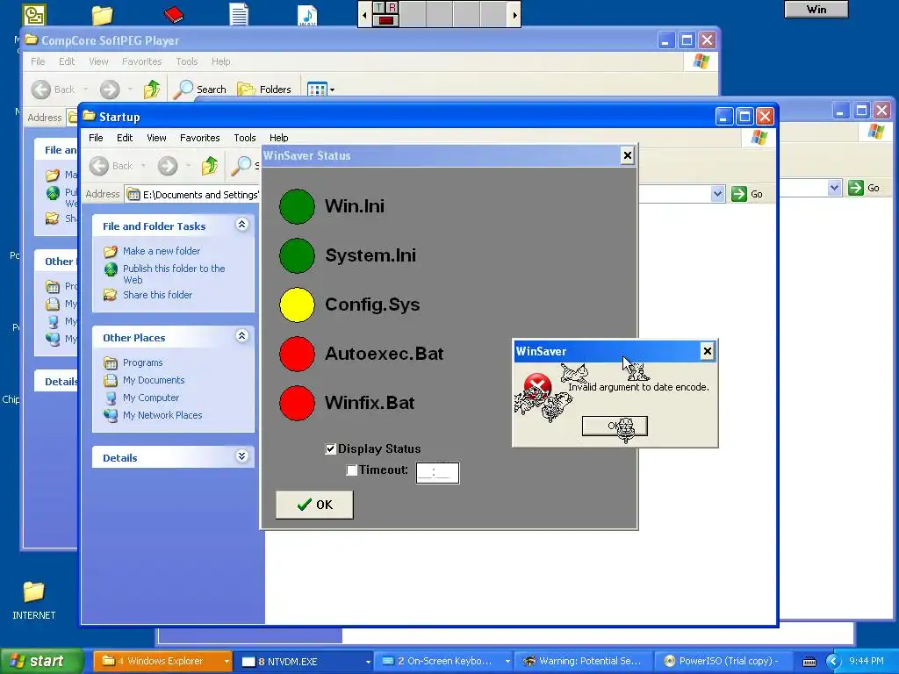Click Publish this folder to the Web
The image size is (899, 674).
pyautogui.click(x=174, y=274)
